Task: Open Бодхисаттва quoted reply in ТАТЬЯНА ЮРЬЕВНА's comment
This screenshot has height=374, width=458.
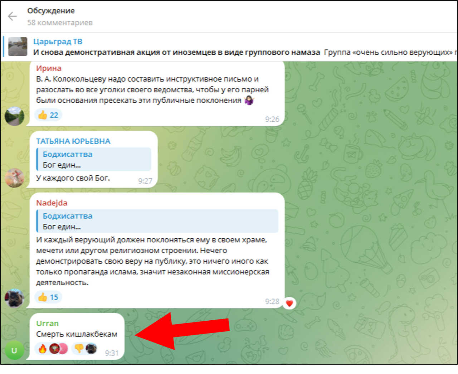Action: click(94, 159)
